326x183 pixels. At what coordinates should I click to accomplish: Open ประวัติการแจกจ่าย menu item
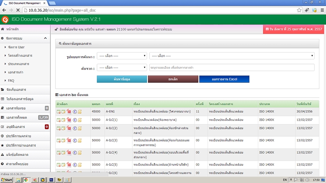tap(25, 136)
